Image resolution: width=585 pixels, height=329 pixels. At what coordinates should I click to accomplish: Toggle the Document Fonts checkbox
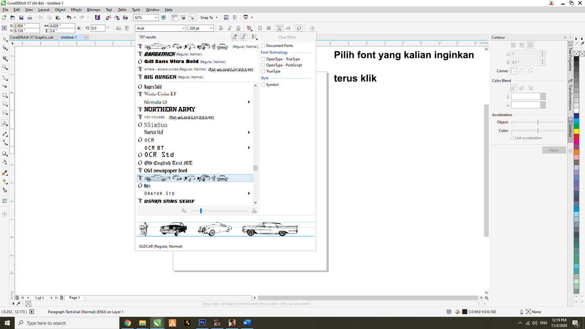(263, 46)
